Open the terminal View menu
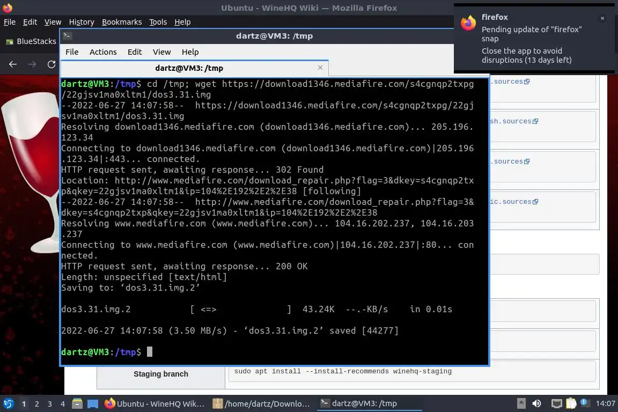The height and width of the screenshot is (412, 618). click(161, 52)
